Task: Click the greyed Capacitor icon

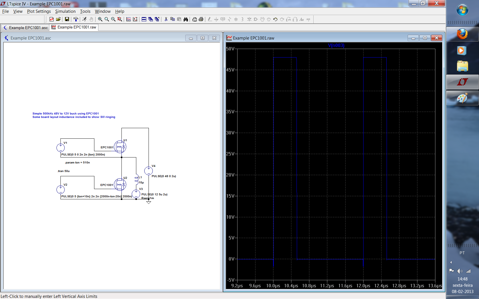Action: point(236,19)
